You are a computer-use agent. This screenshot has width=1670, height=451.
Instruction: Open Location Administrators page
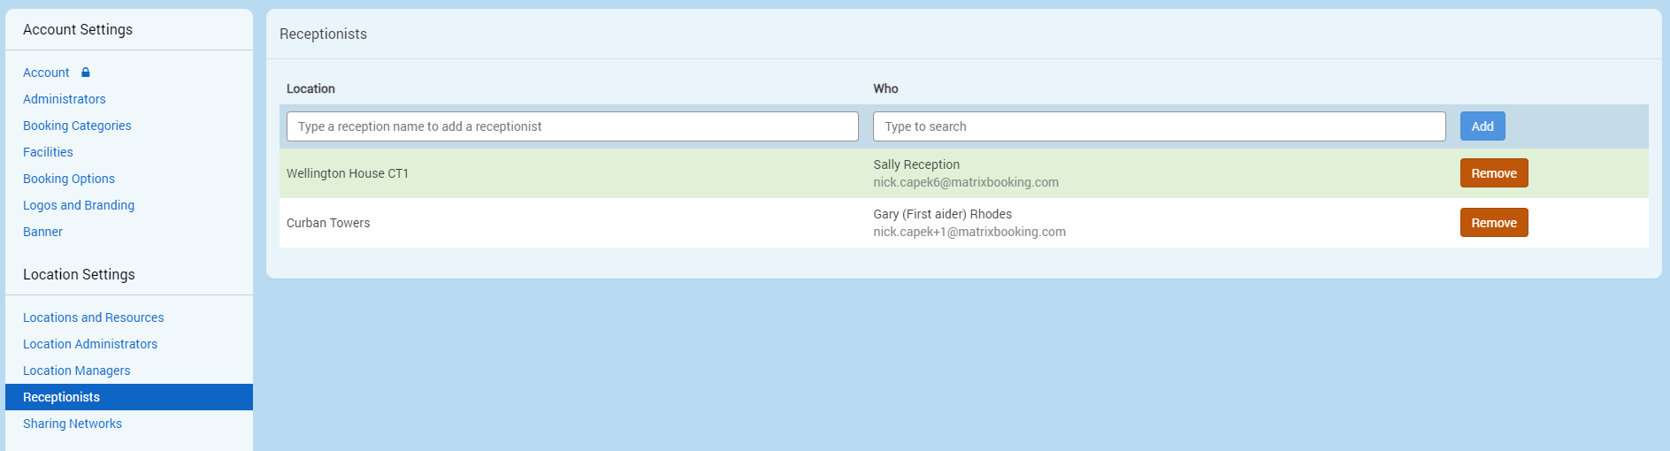pos(90,344)
